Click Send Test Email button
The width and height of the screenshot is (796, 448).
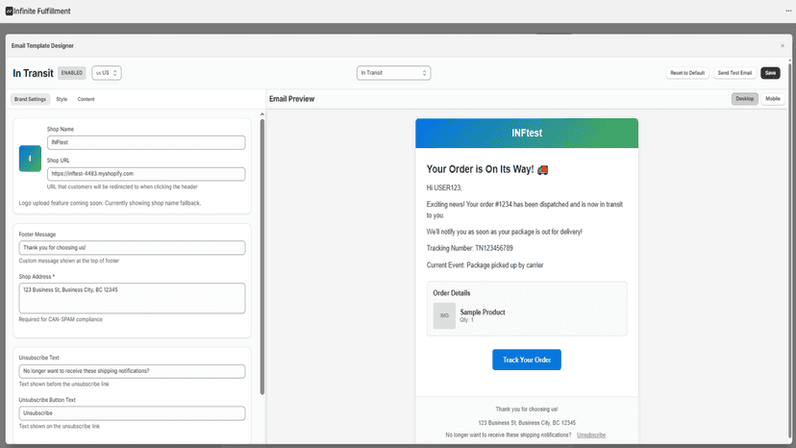(x=734, y=73)
